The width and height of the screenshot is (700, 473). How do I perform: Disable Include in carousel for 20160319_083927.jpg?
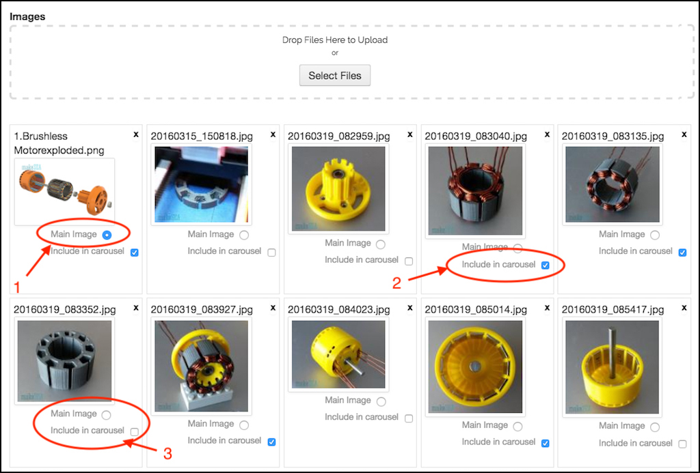click(271, 442)
